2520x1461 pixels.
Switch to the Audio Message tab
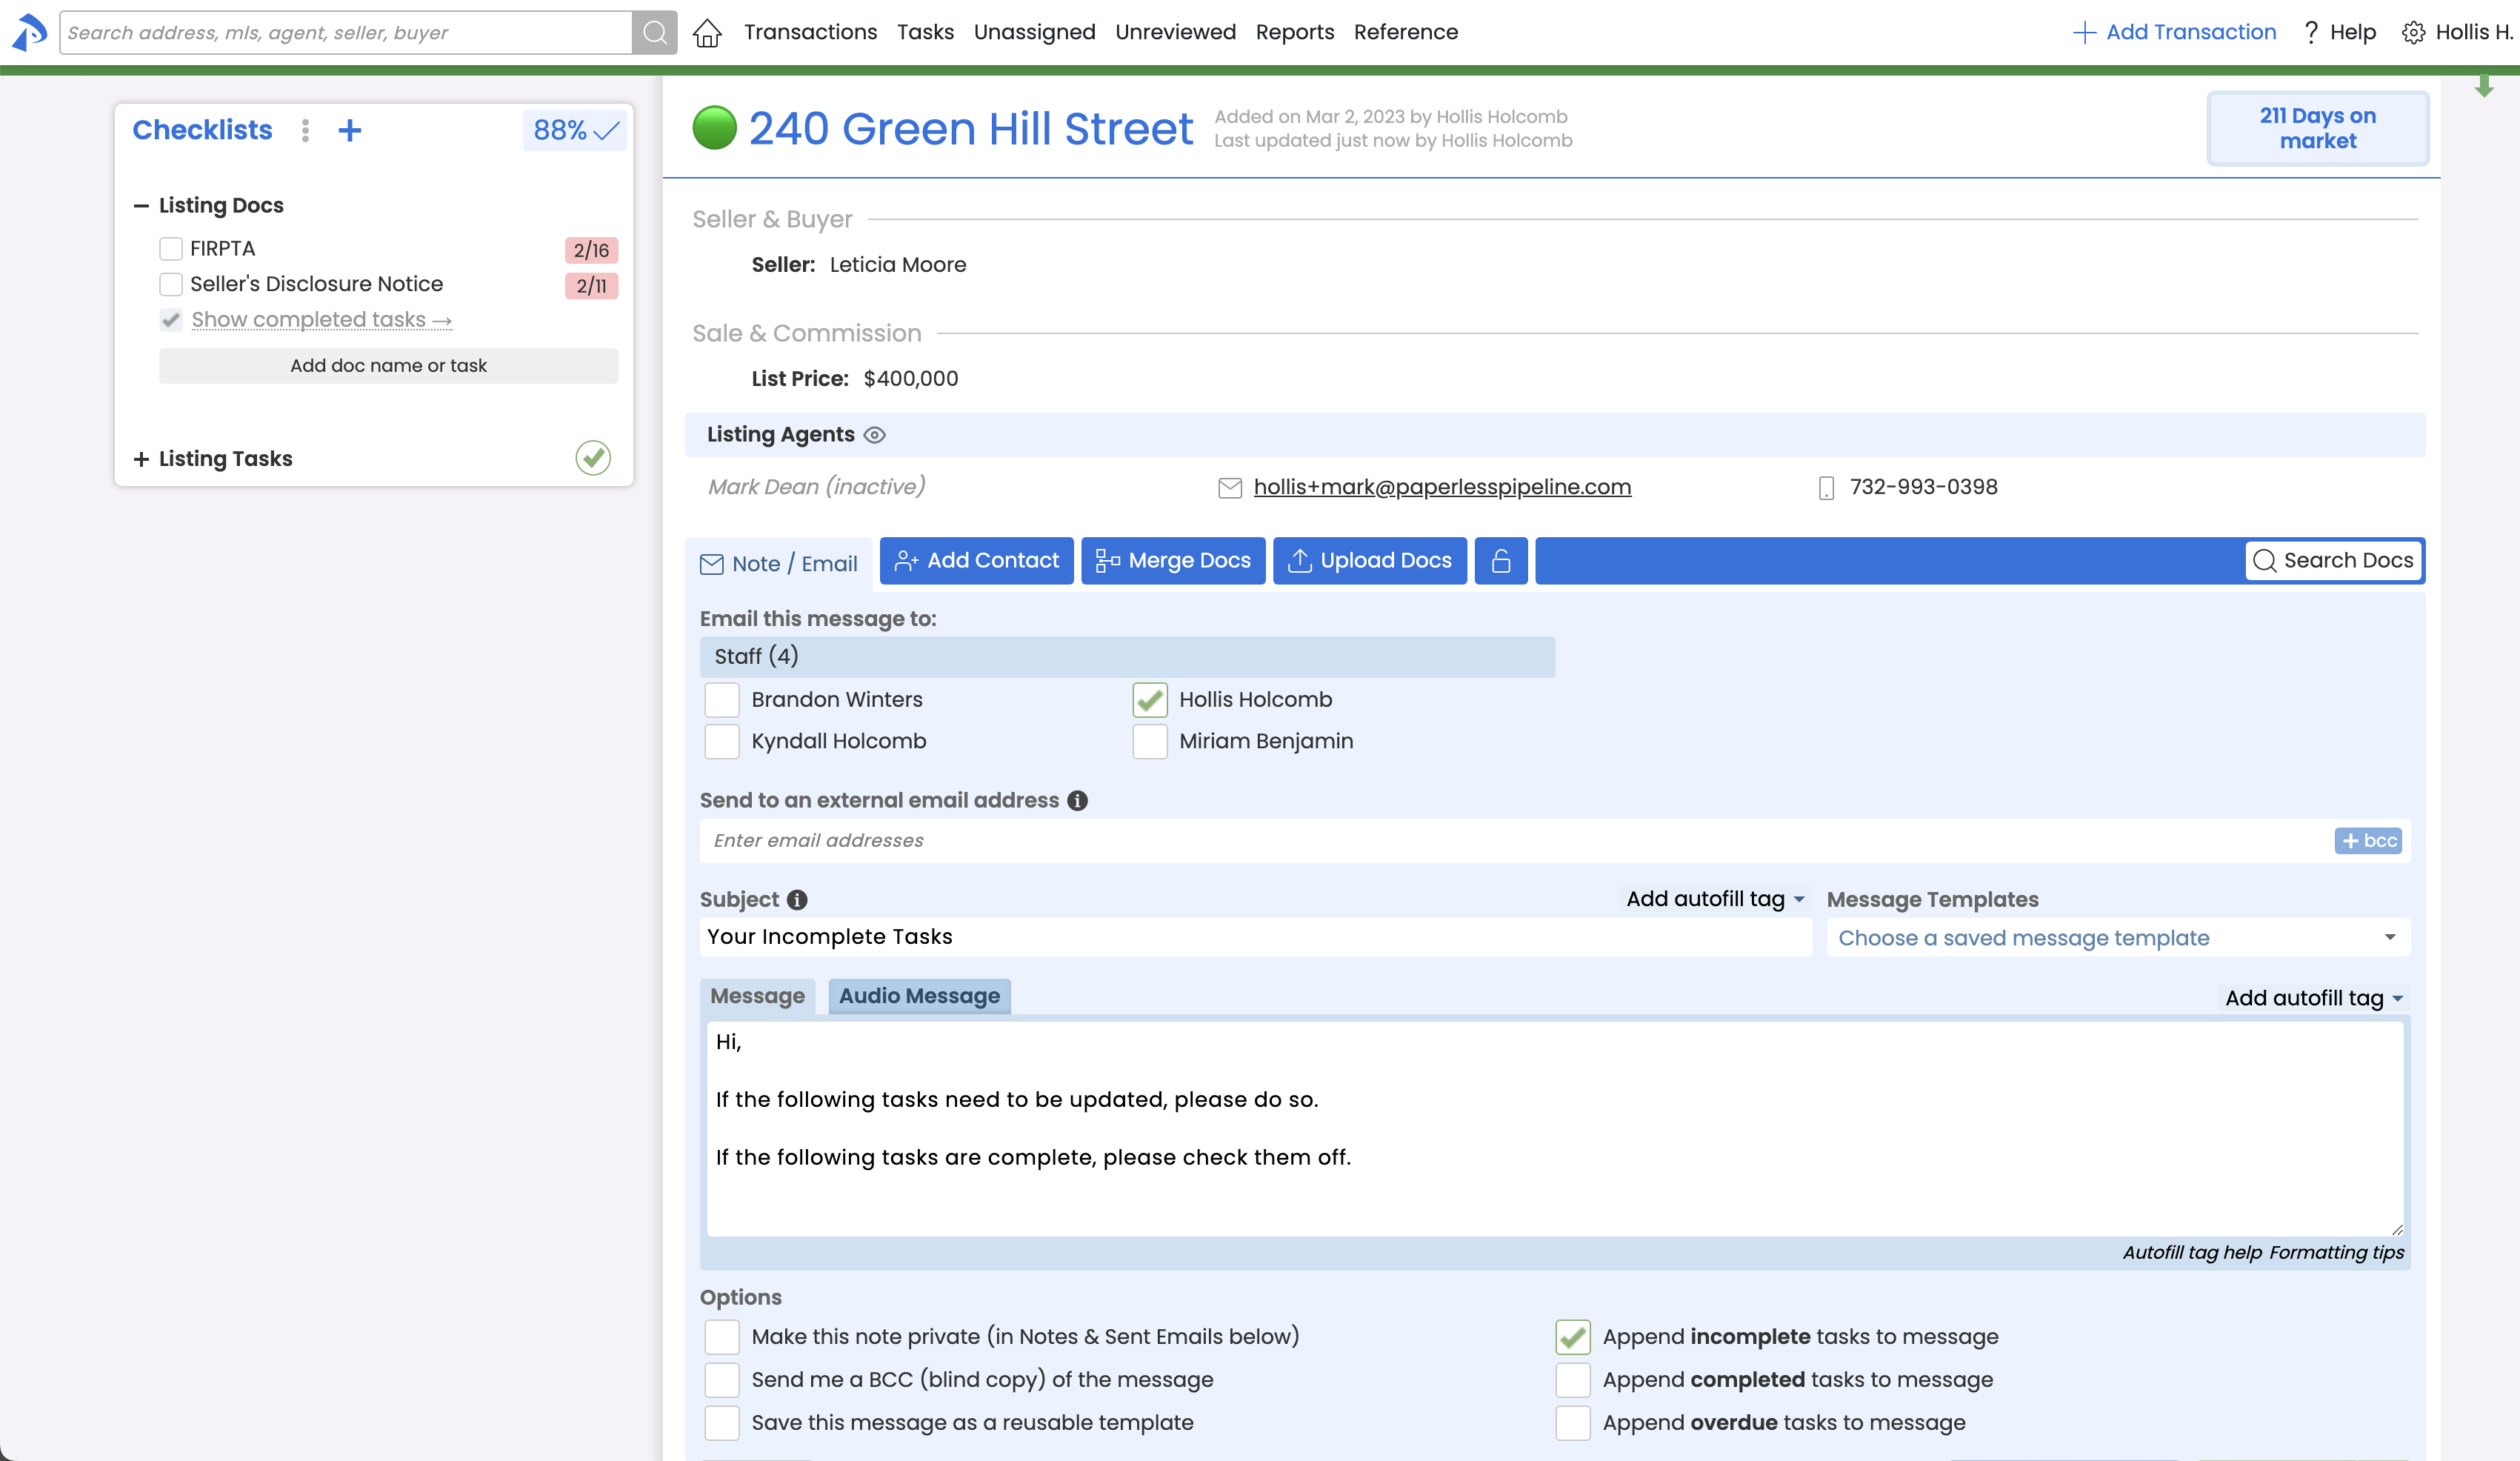point(918,996)
